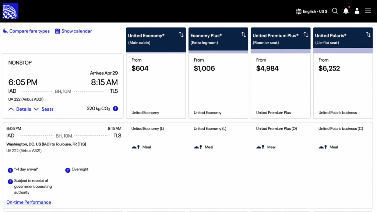Open the search magnifier icon
377x212 pixels.
[x=335, y=11]
